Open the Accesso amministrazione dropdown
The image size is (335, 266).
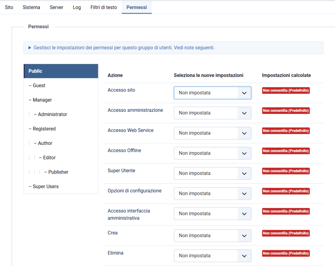[212, 113]
